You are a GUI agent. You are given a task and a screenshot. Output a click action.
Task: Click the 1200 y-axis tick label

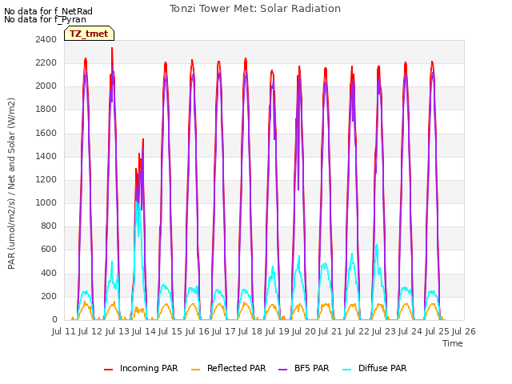point(46,179)
